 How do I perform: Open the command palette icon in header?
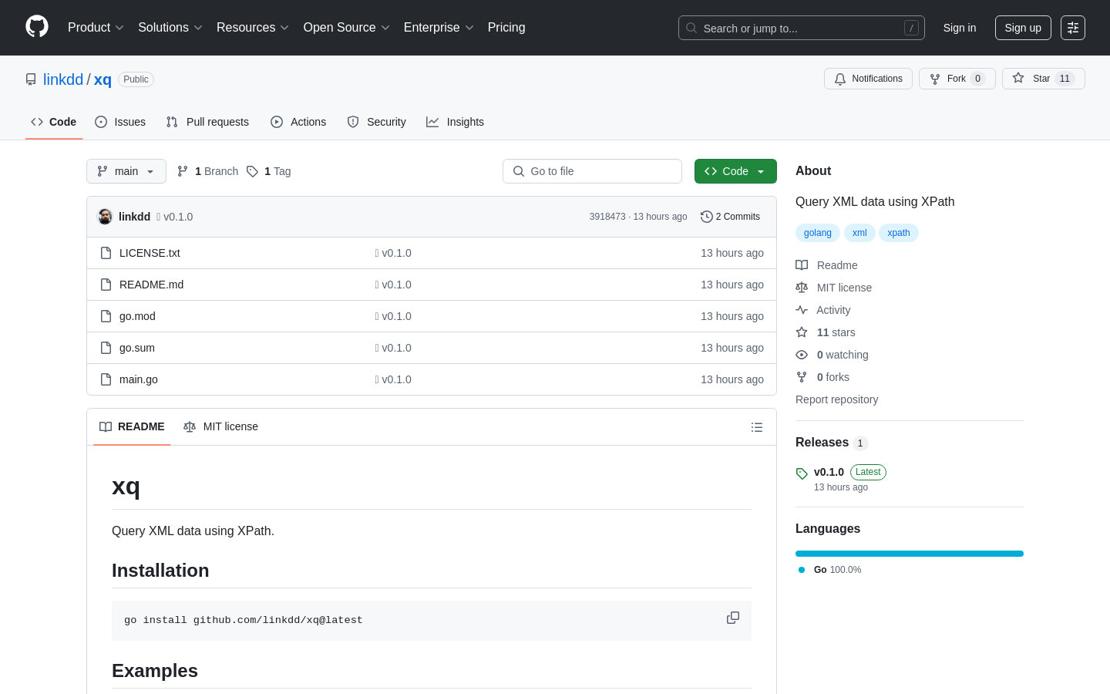tap(1073, 28)
